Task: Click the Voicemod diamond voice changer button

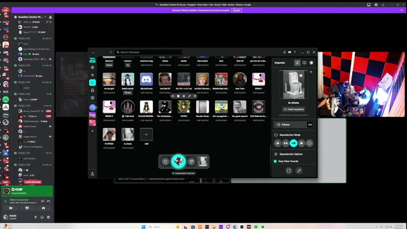Action: [x=178, y=162]
